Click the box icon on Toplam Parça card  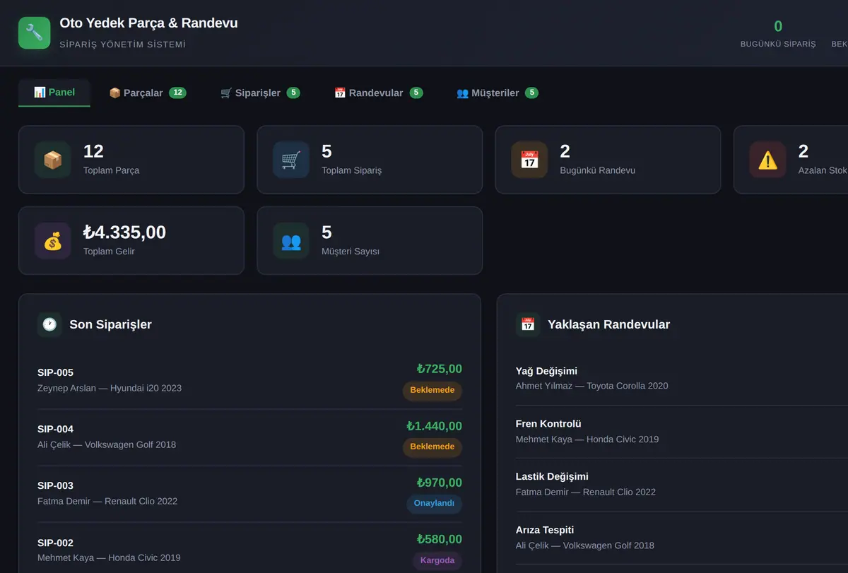53,160
